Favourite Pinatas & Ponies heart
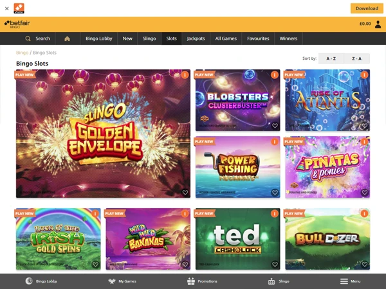The height and width of the screenshot is (289, 386). click(x=365, y=193)
